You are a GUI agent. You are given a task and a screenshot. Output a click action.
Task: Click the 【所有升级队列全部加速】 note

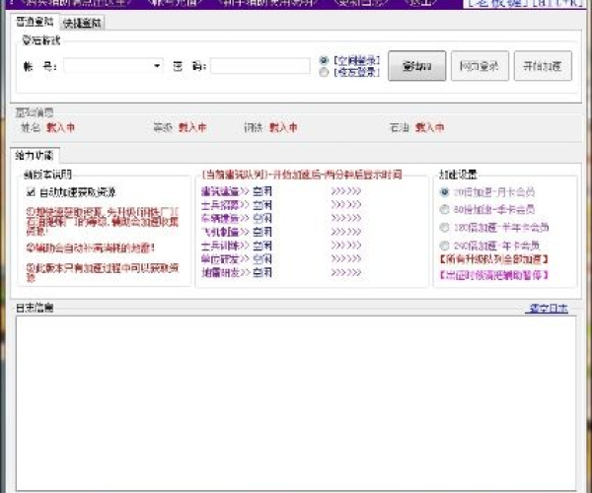494,259
